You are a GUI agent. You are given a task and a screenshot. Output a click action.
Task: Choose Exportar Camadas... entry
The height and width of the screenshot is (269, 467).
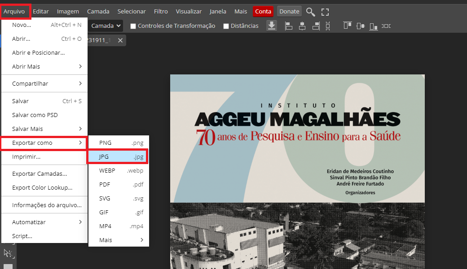click(44, 174)
